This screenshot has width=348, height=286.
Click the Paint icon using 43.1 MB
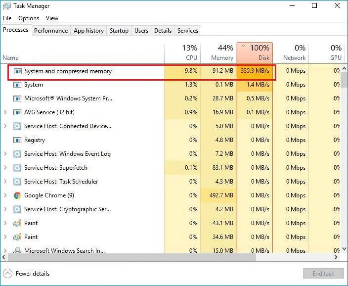[x=17, y=223]
